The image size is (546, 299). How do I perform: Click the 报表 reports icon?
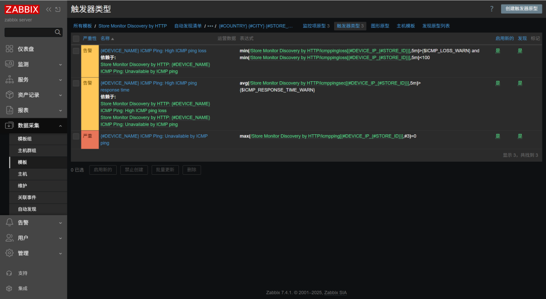click(x=10, y=110)
